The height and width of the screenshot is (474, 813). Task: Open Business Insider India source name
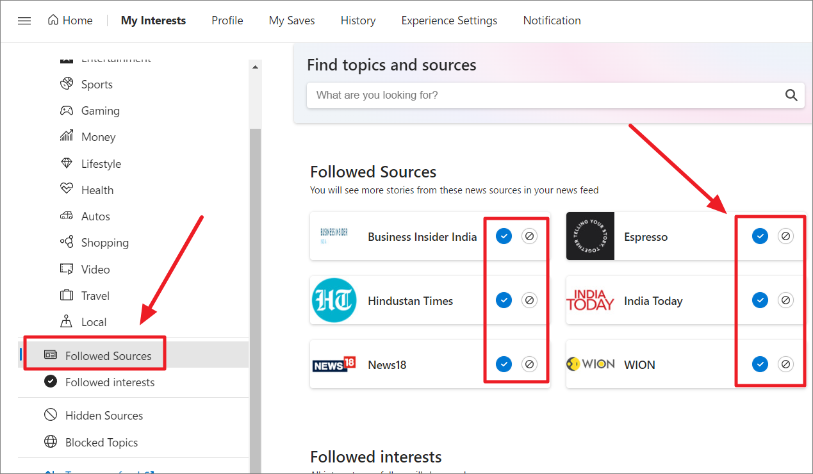tap(422, 237)
